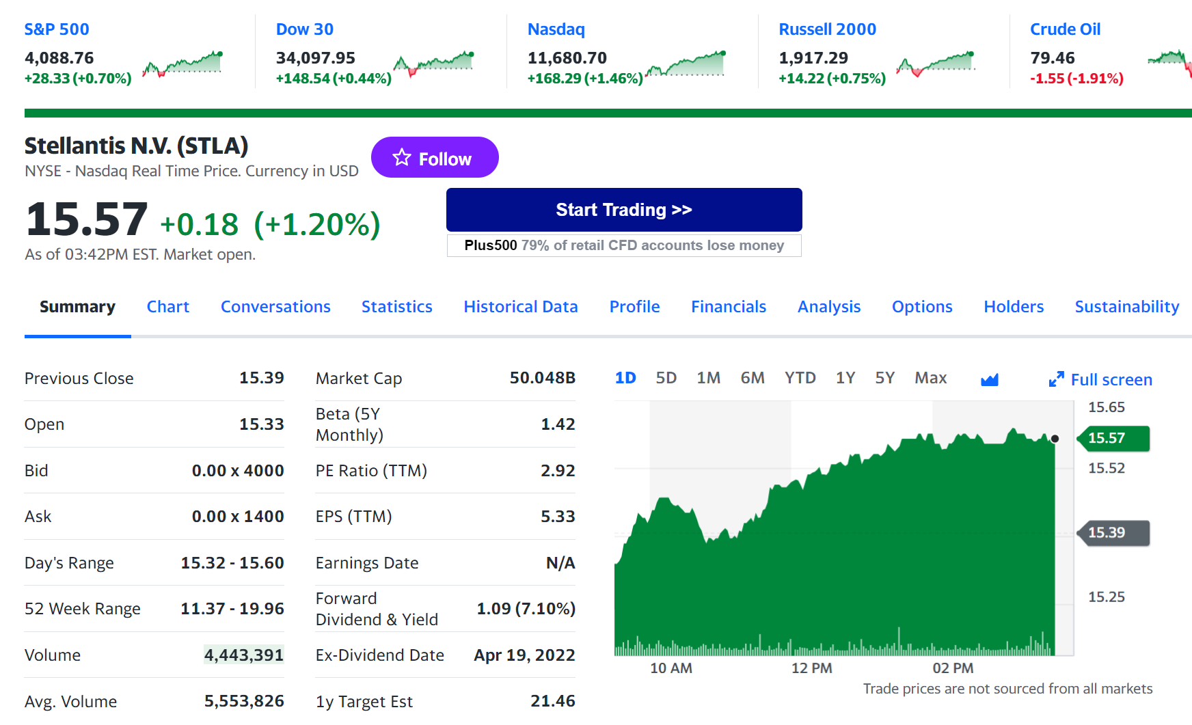The image size is (1192, 725).
Task: Click the Stellantis N.V. (STLA) heading
Action: [136, 146]
